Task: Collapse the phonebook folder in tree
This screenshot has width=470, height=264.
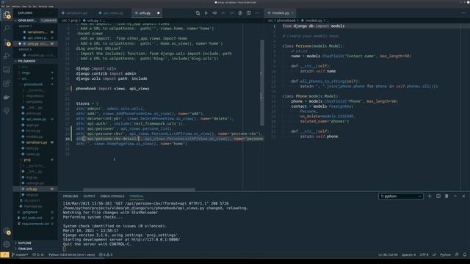Action: click(x=35, y=84)
